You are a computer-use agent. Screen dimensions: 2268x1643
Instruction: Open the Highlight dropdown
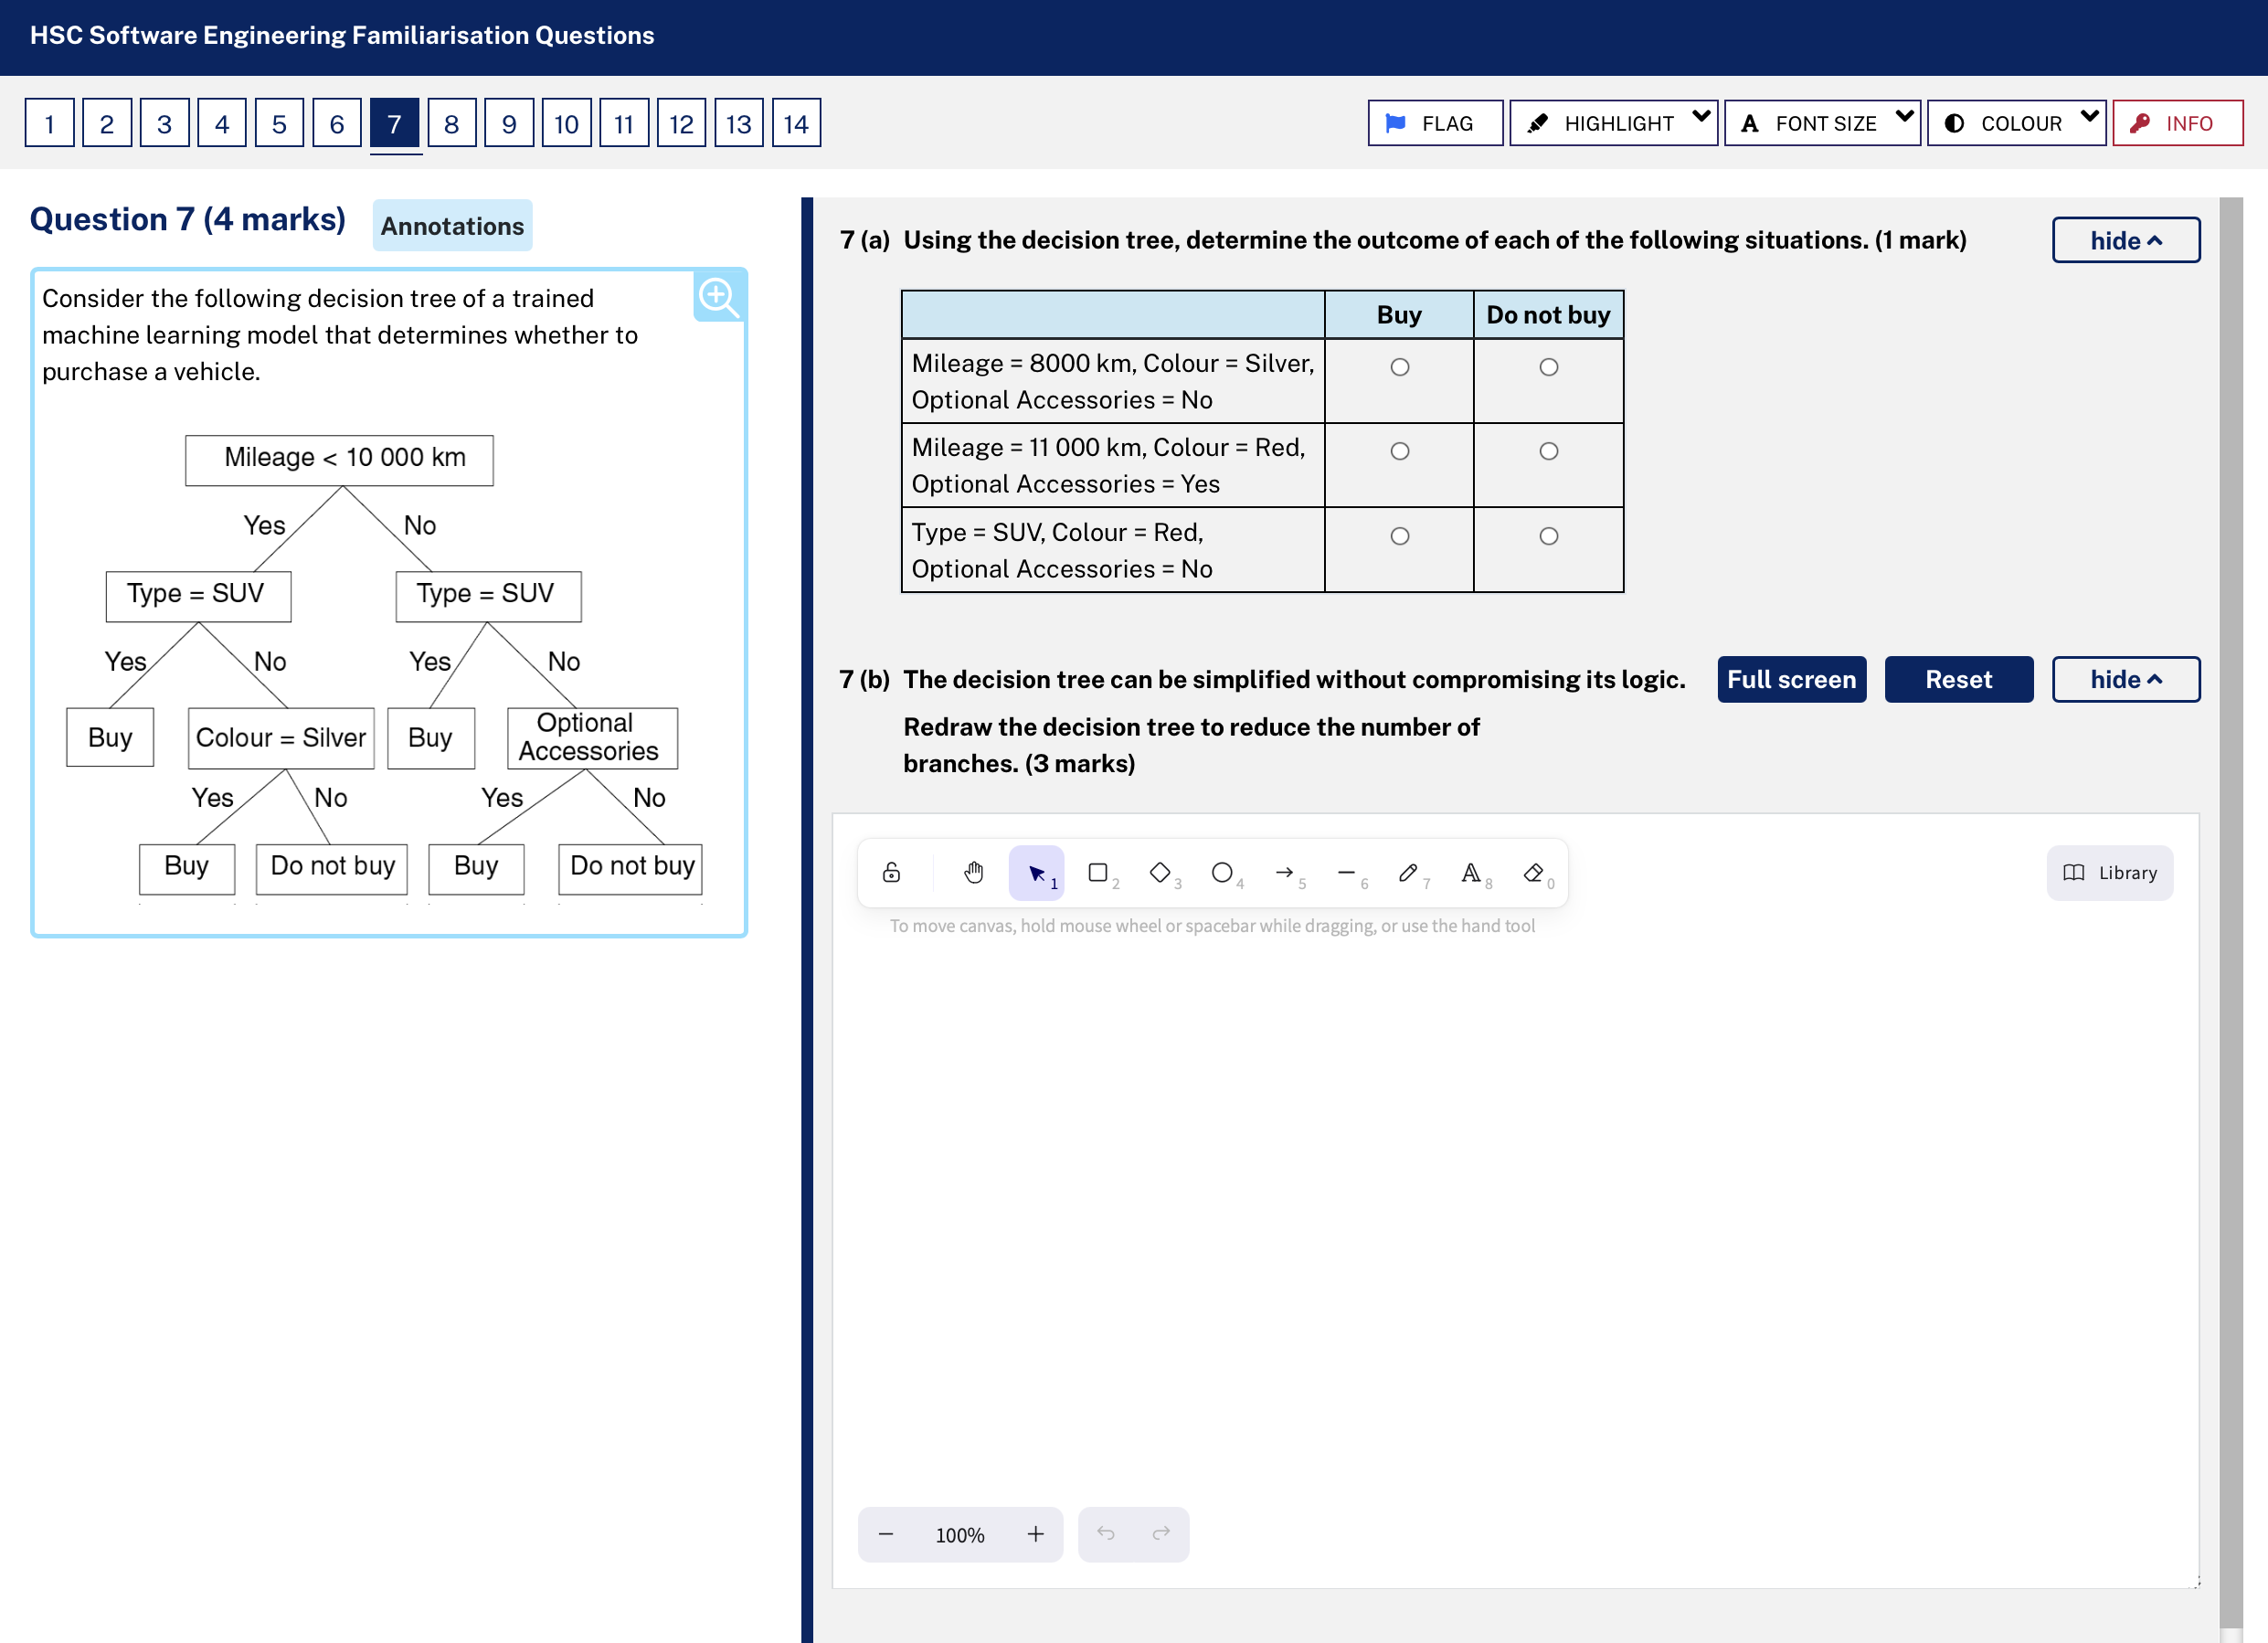(1613, 123)
